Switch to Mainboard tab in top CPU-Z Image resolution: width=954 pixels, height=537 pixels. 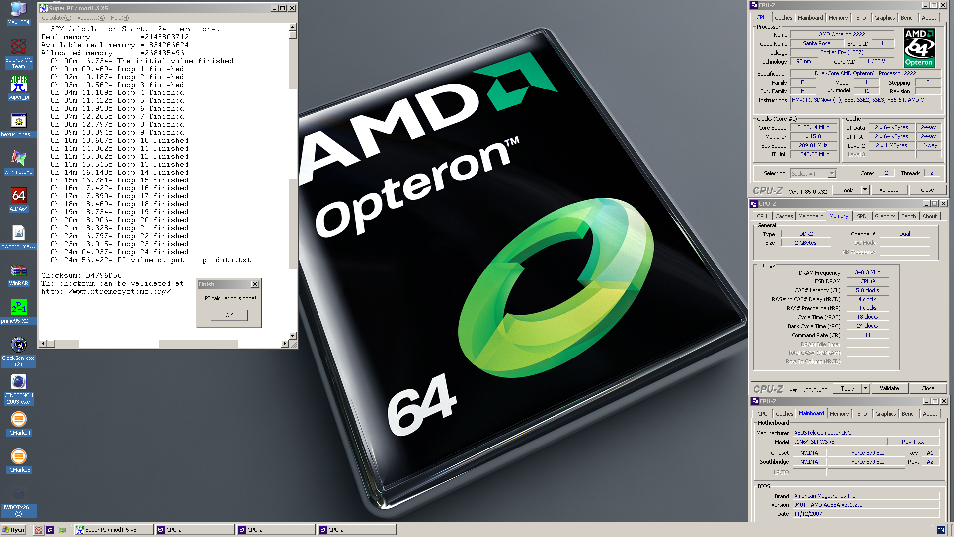click(810, 18)
